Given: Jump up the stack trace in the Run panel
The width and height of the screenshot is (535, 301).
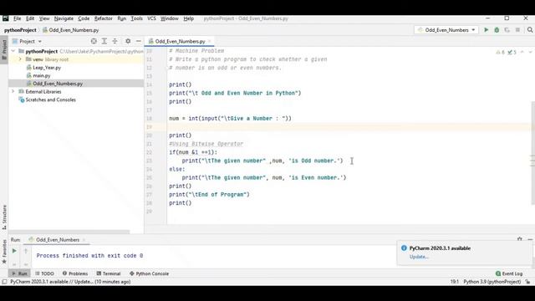Looking at the screenshot, I should [x=26, y=251].
